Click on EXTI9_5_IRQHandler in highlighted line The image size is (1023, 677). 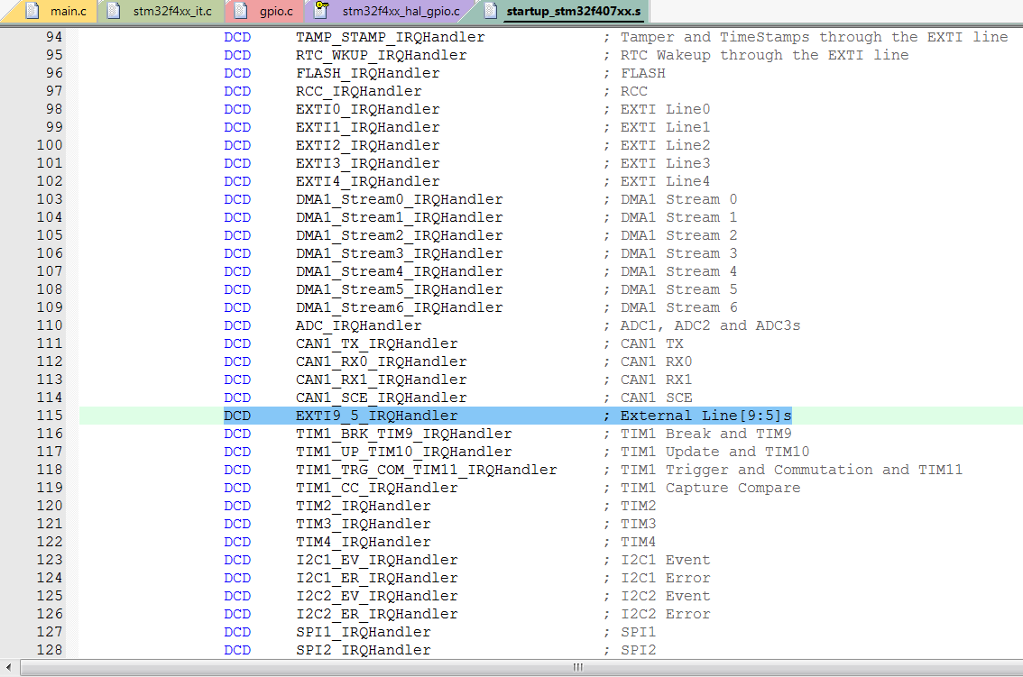(x=376, y=416)
